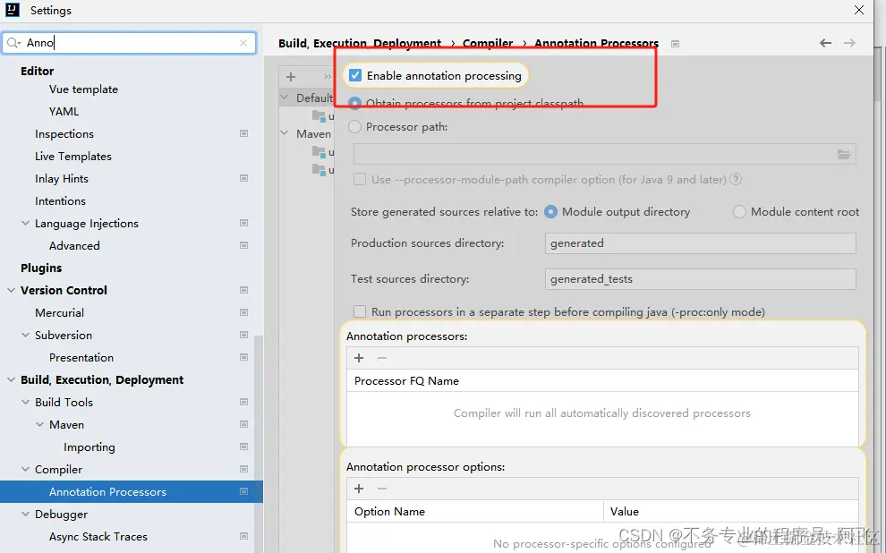The image size is (886, 553).
Task: Open help for processor-module-path option
Action: [x=735, y=180]
